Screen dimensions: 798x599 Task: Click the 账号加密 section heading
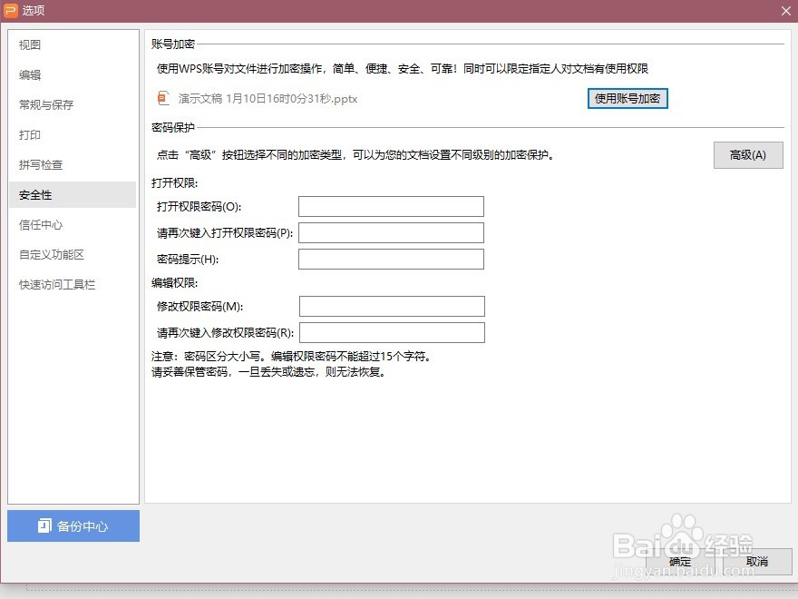pyautogui.click(x=173, y=44)
